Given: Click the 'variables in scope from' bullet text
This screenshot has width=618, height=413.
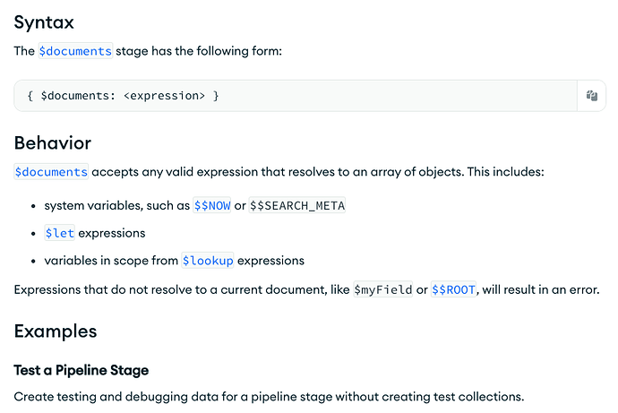Looking at the screenshot, I should pos(112,261).
